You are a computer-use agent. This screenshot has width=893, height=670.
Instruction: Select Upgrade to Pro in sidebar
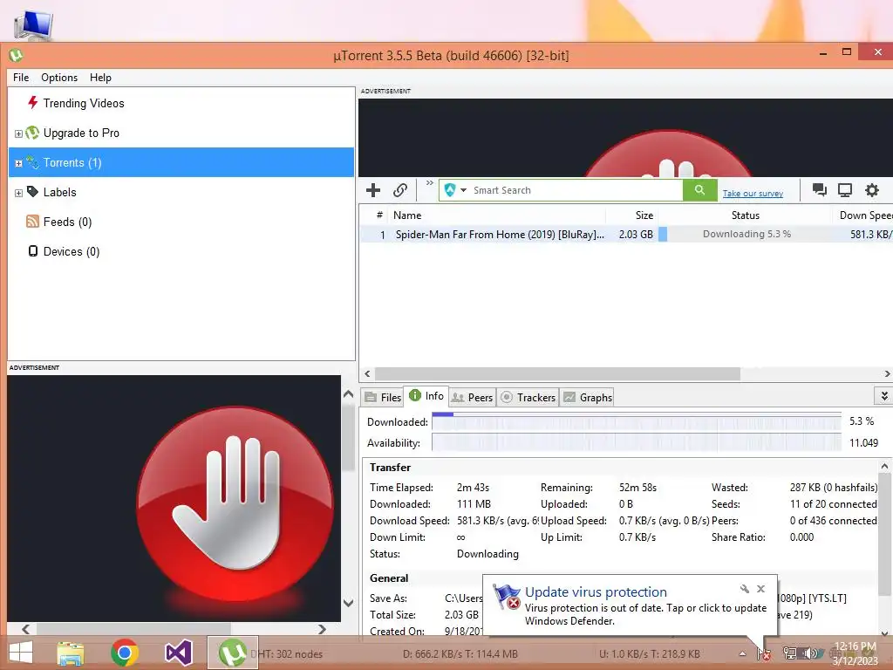click(x=81, y=133)
